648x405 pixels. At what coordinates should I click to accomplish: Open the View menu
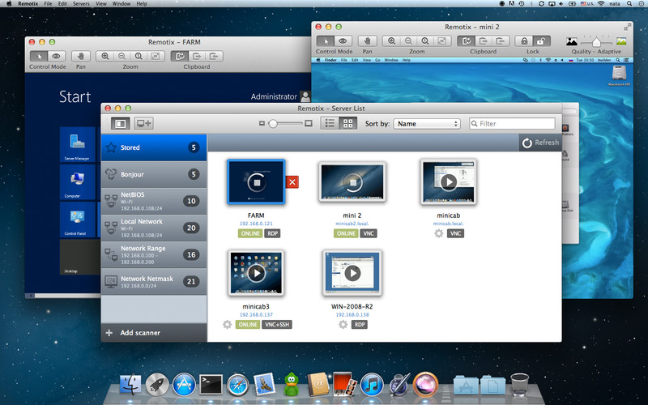pyautogui.click(x=100, y=4)
